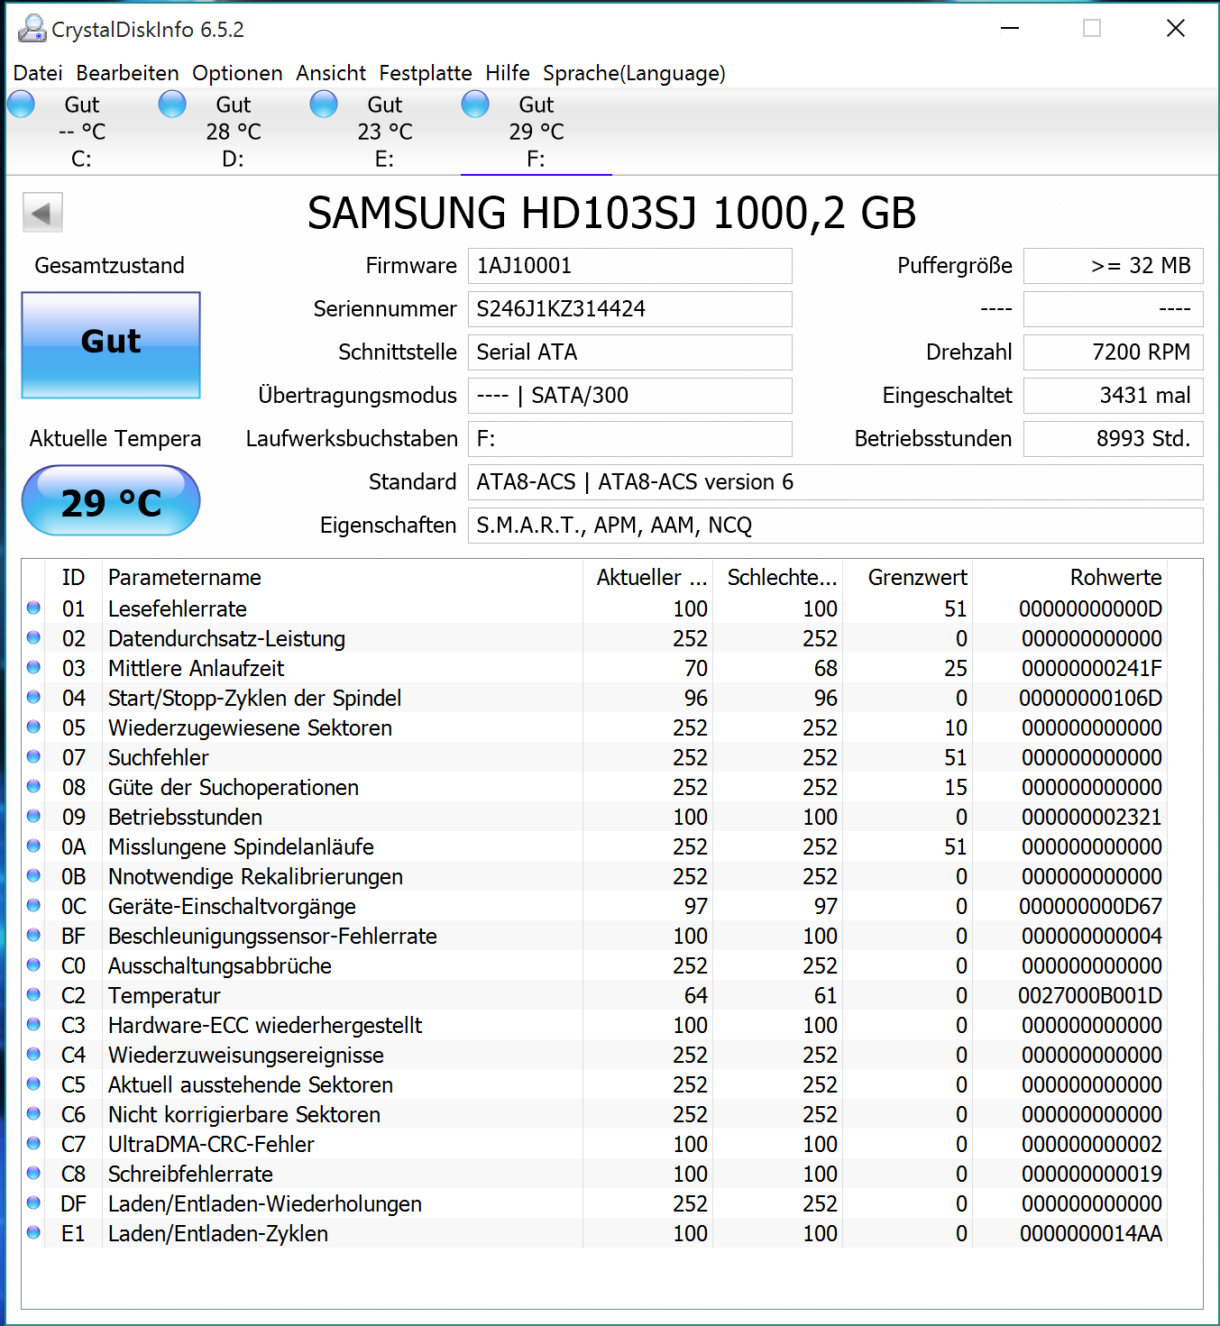The height and width of the screenshot is (1326, 1220).
Task: Click status dot for Hardware-ECC wiederhergestellt row
Action: point(33,1024)
